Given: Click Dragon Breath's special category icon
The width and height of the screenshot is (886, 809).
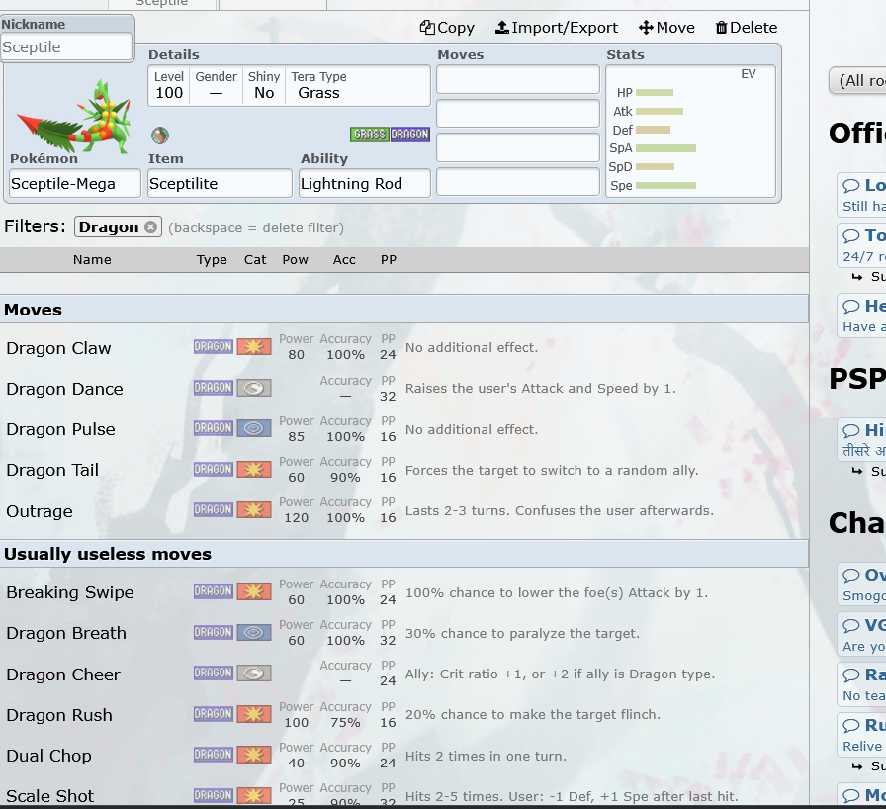Looking at the screenshot, I should (x=254, y=632).
